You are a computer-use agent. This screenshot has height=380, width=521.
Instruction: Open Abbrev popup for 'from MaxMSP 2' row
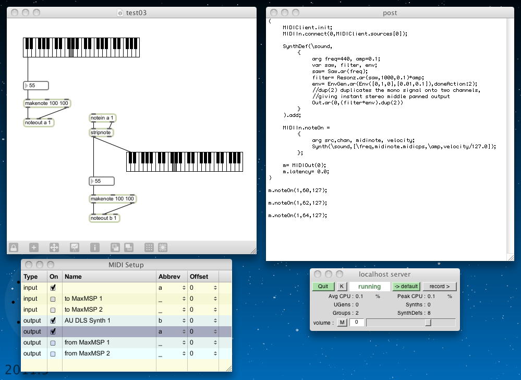pyautogui.click(x=184, y=353)
